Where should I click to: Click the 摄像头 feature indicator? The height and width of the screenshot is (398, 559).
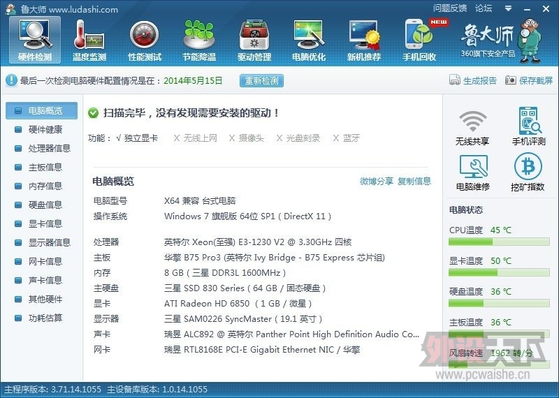pyautogui.click(x=247, y=138)
